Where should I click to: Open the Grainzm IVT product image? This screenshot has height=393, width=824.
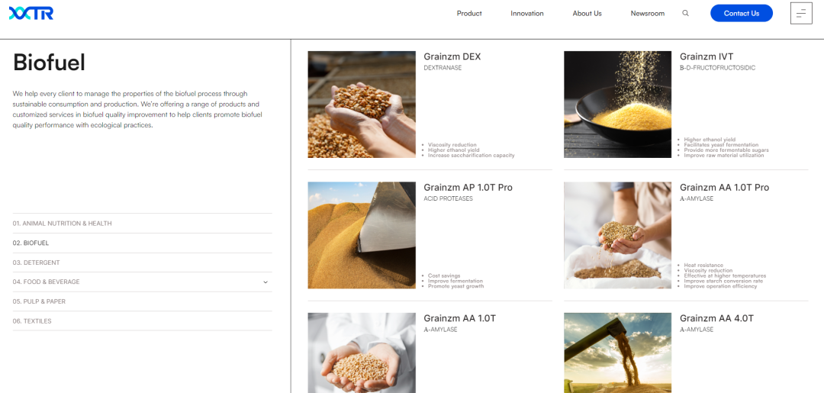click(617, 105)
